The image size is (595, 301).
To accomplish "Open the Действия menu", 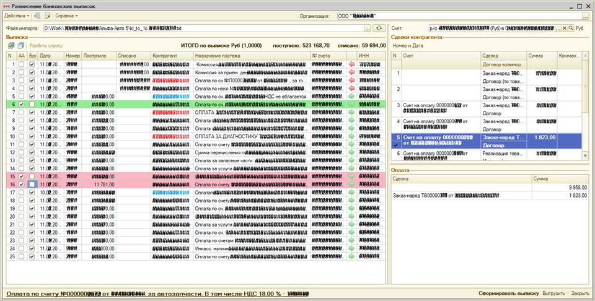I will tap(17, 15).
